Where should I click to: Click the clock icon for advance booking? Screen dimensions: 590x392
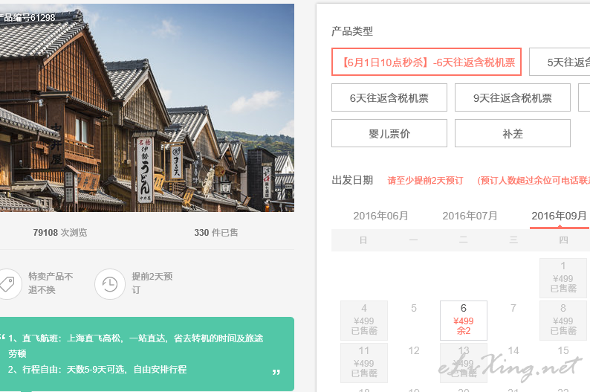[110, 284]
